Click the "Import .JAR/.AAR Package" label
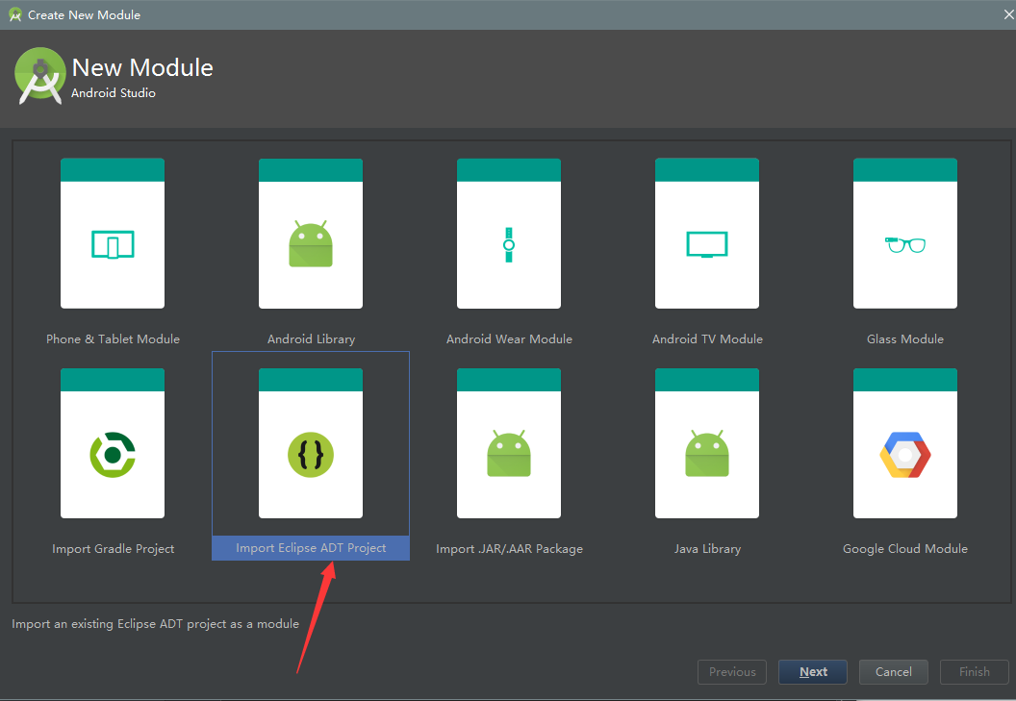Screen dimensions: 1016x701 point(509,549)
